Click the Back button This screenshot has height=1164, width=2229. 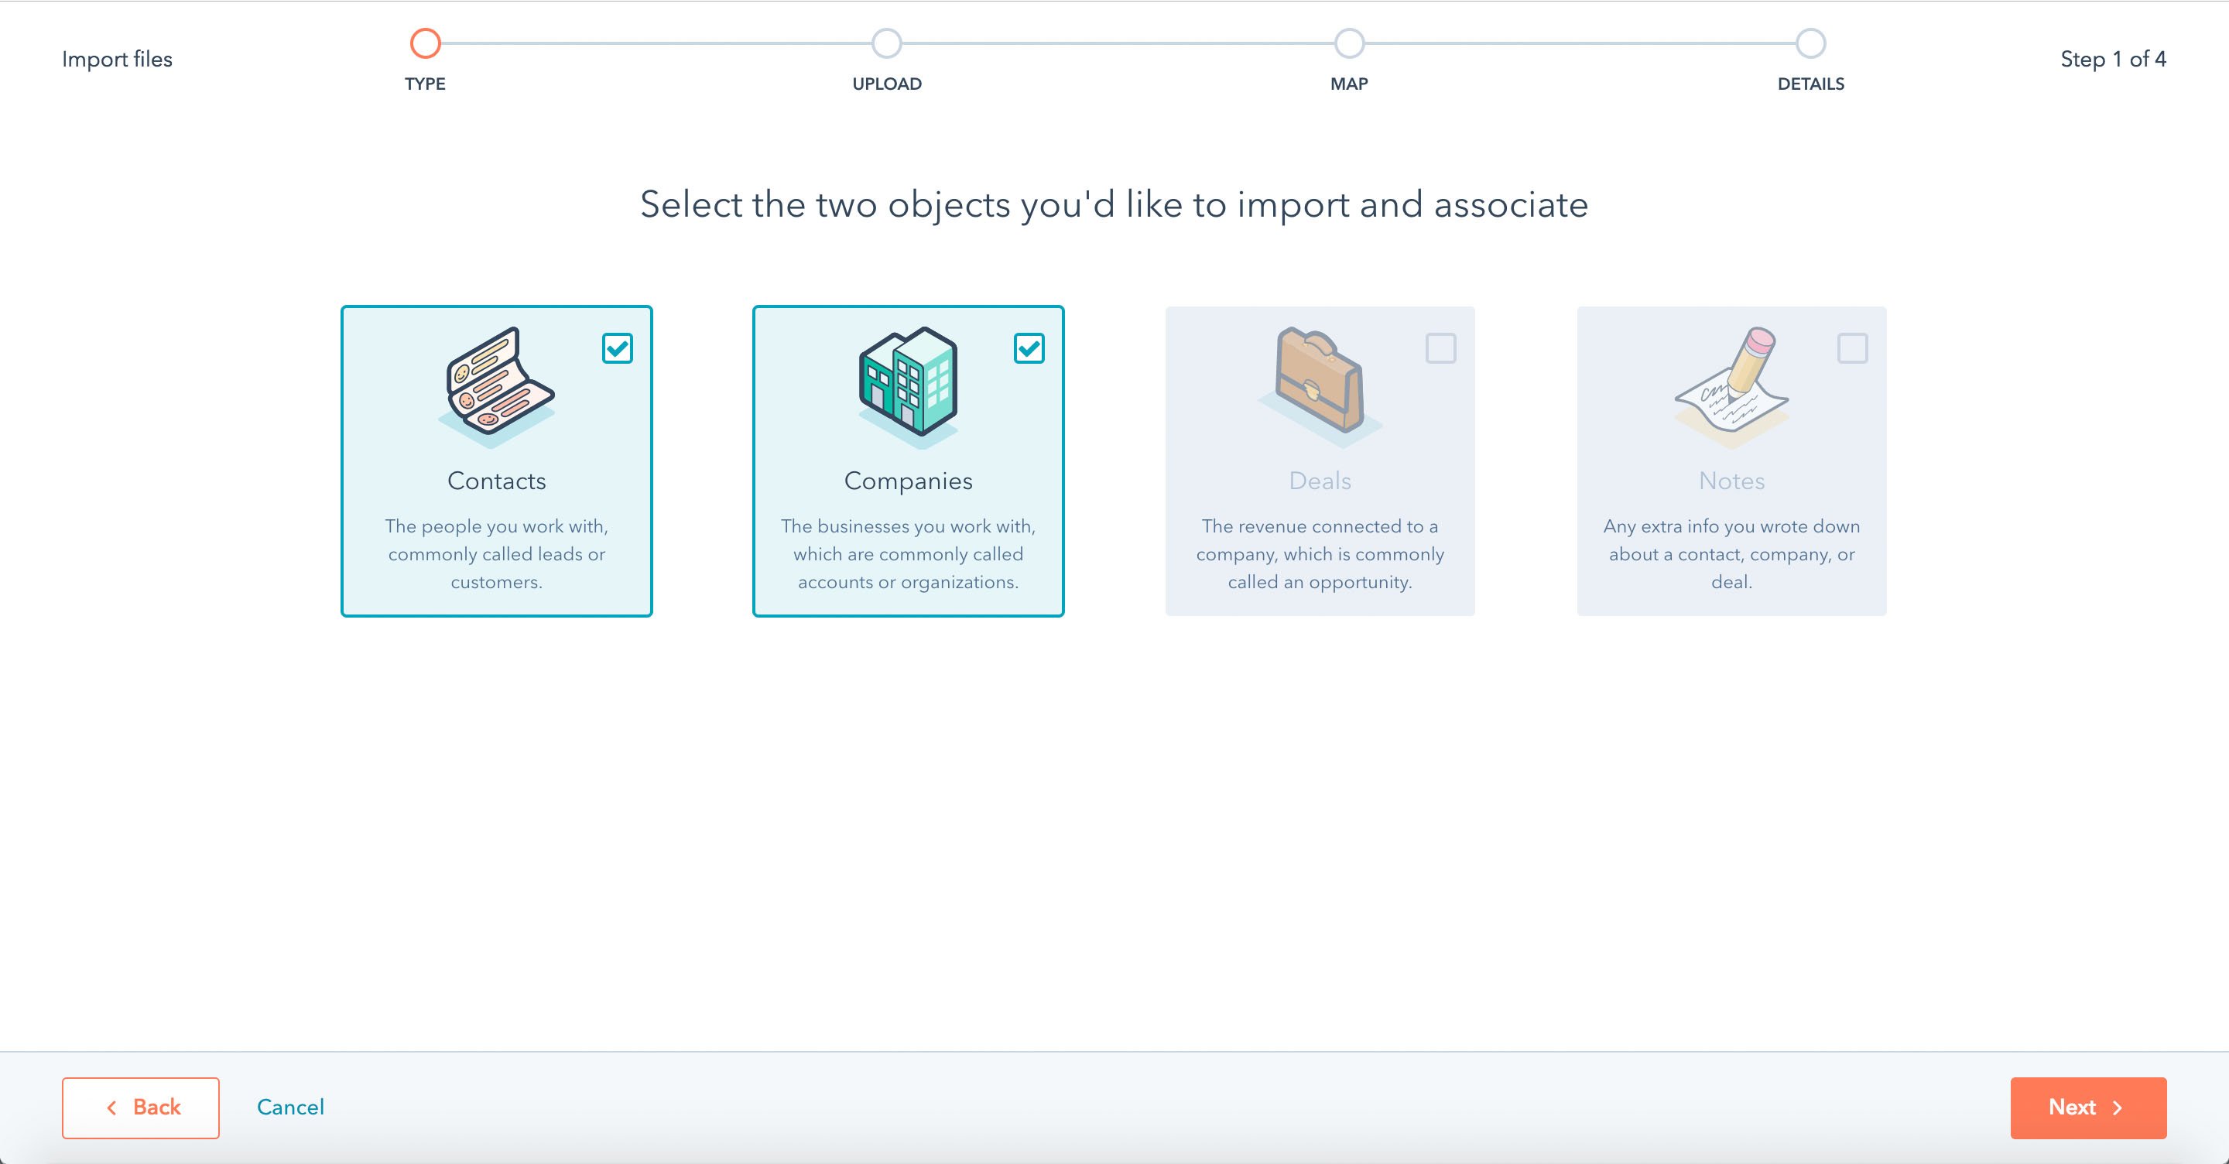[140, 1108]
